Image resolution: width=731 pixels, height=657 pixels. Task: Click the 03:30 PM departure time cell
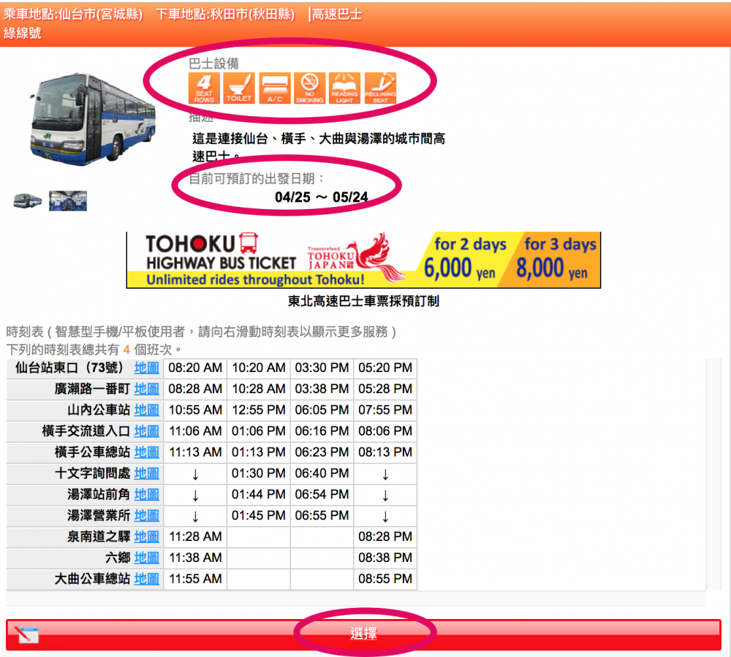click(322, 368)
